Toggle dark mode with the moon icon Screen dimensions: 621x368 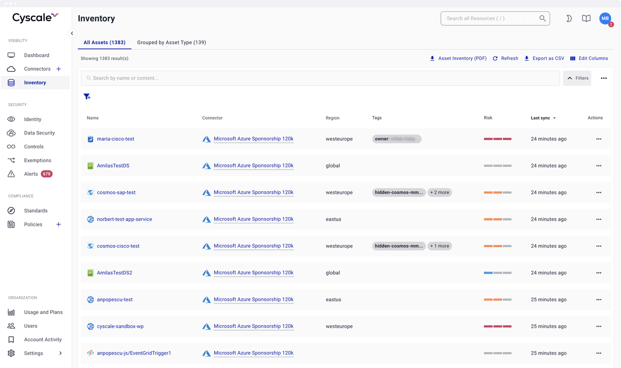[x=569, y=18]
